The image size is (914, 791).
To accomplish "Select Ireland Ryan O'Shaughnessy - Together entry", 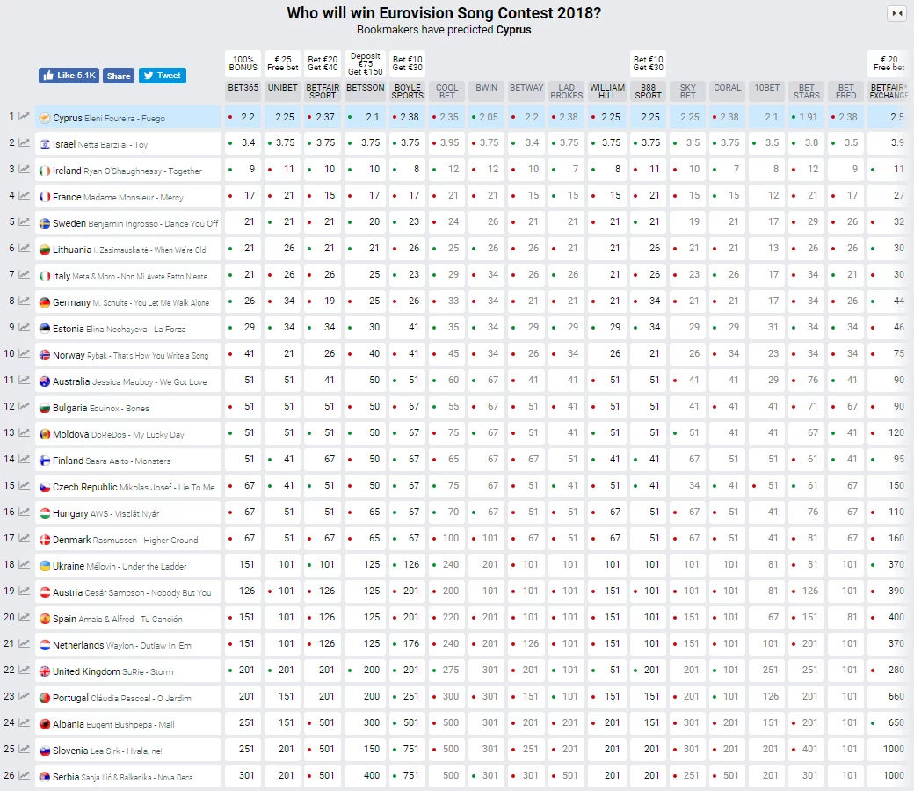I will click(x=129, y=171).
